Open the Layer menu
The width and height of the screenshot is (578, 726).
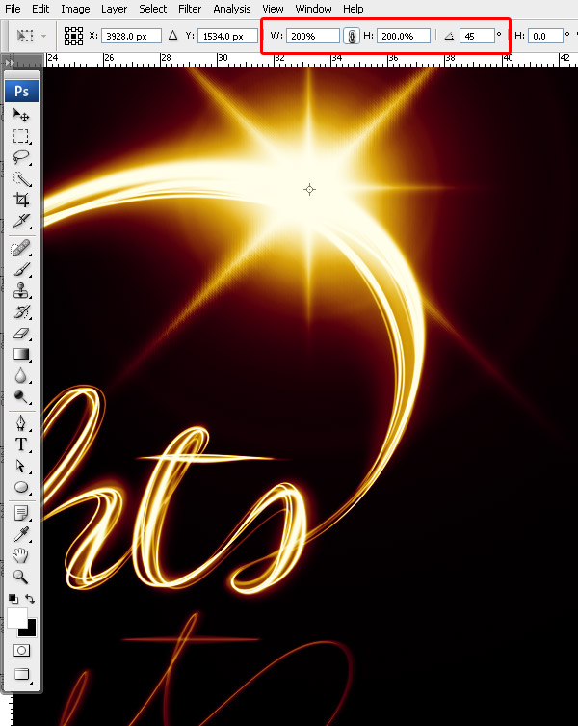[x=114, y=9]
